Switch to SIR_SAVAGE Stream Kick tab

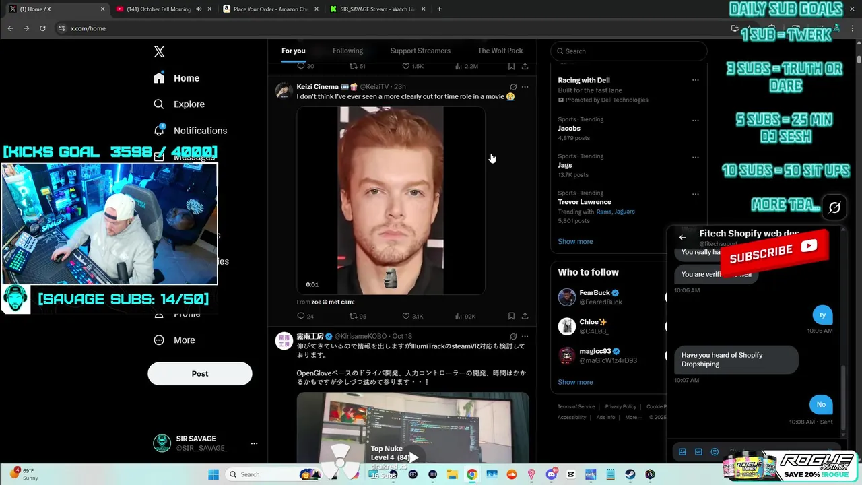(377, 9)
